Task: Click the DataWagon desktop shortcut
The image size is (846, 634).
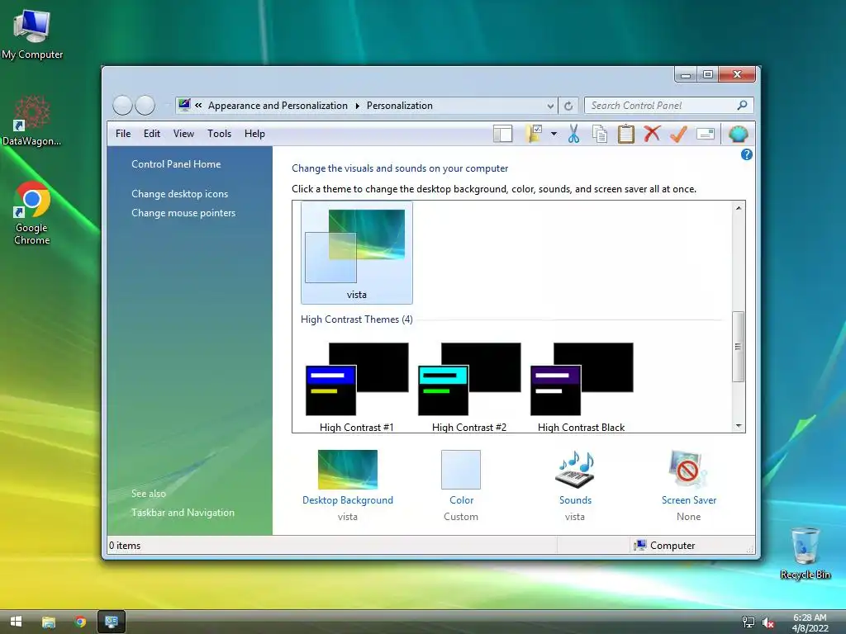Action: [31, 121]
